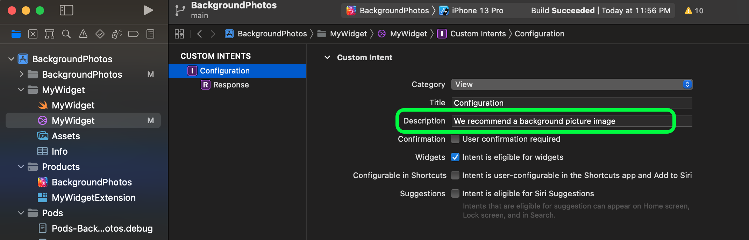749x240 pixels.
Task: Show the Breakpoint navigator icon
Action: tap(133, 34)
